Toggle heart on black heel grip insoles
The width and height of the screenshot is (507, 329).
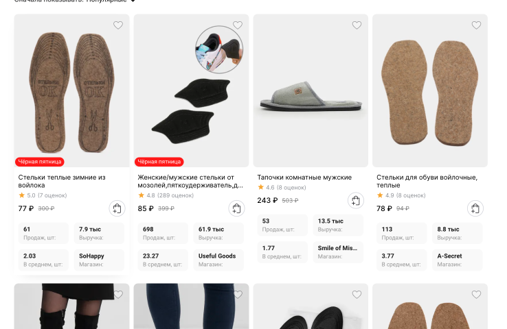(238, 25)
